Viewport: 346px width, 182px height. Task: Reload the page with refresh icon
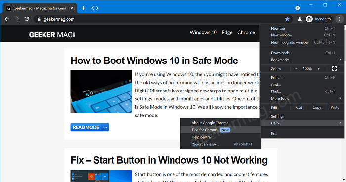[27, 19]
